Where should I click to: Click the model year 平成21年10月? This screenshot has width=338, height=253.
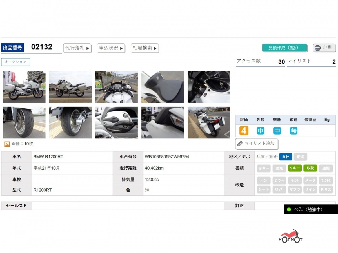[46, 168]
